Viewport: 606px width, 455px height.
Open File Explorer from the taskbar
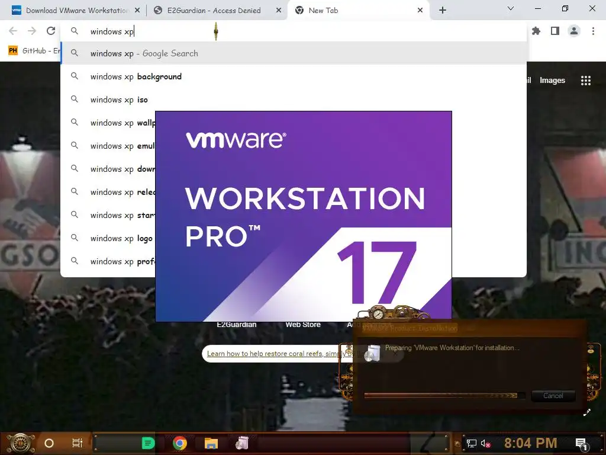pyautogui.click(x=211, y=443)
